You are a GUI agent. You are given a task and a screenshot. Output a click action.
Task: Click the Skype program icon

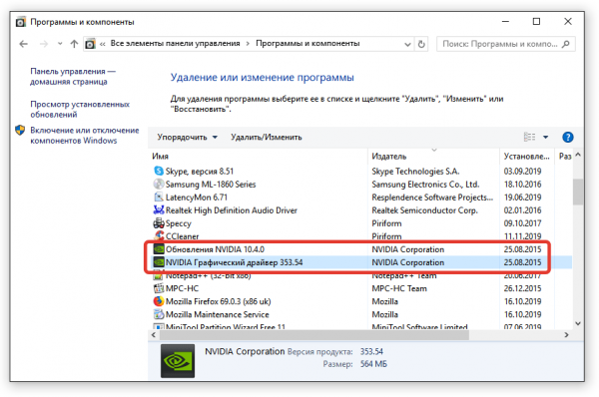click(x=159, y=171)
